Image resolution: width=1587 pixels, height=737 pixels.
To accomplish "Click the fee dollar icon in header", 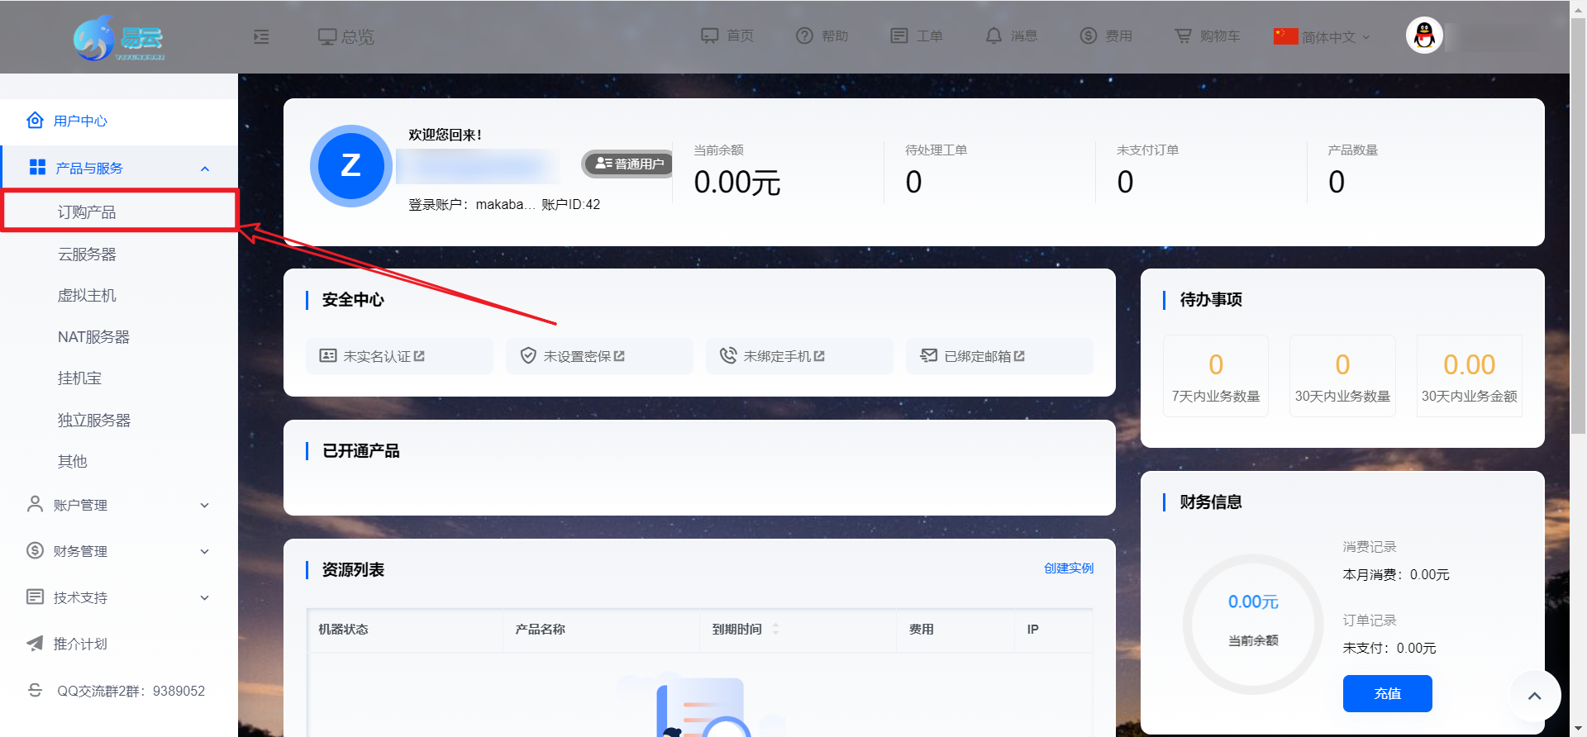I will [1088, 36].
